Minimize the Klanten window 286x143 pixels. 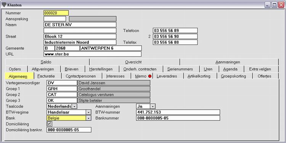[268, 5]
